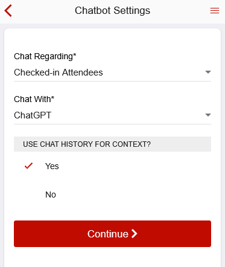Click the red checkmark beside Yes
225x267 pixels.
(28, 166)
